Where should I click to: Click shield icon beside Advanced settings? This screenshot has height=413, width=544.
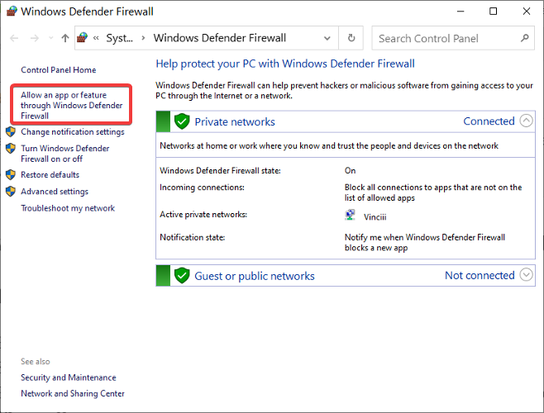click(11, 192)
